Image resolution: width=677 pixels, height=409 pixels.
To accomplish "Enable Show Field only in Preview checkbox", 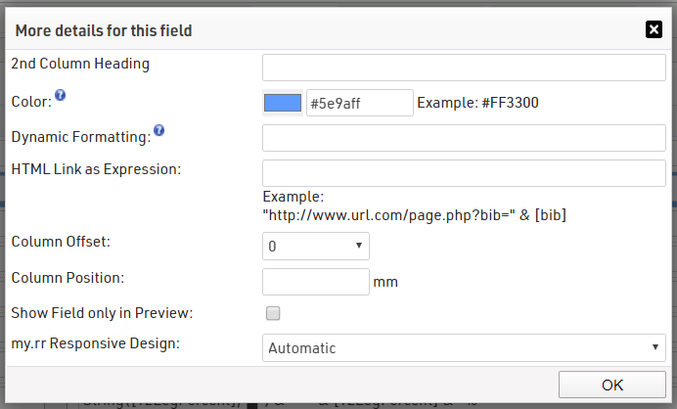I will [273, 314].
